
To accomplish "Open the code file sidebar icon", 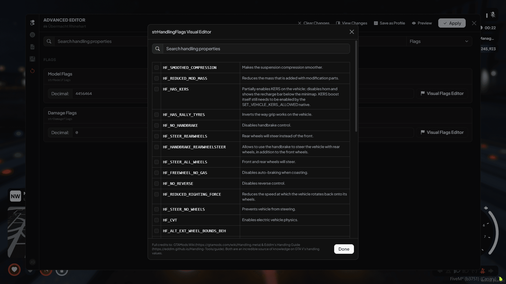I will (x=32, y=47).
